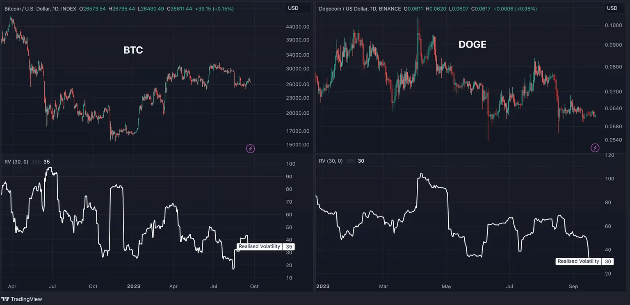630x305 pixels.
Task: Click the purple lightning icon on the BTC chart
Action: point(250,148)
